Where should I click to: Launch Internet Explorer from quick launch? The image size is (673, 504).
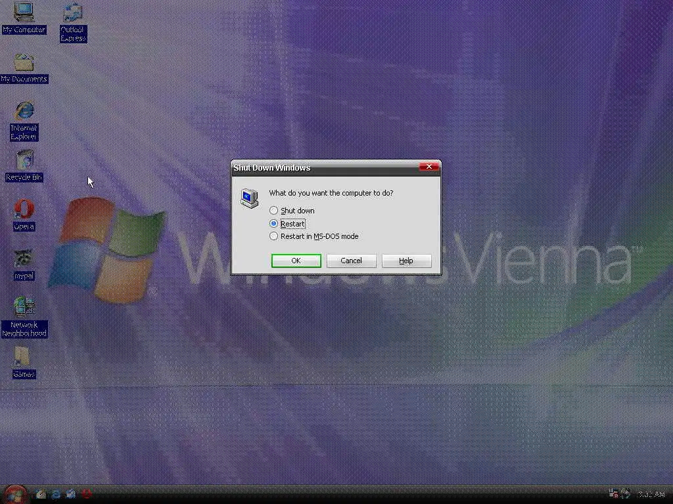point(56,495)
